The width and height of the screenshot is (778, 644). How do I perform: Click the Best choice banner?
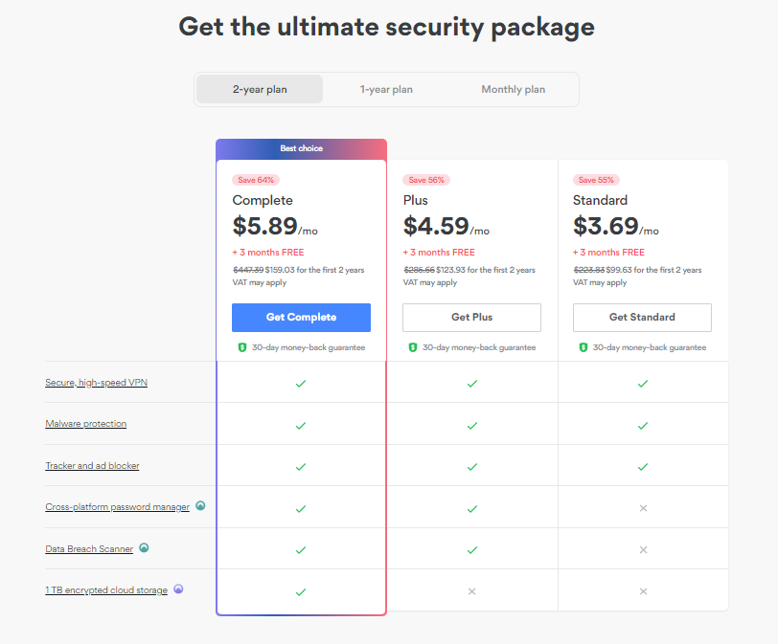point(301,148)
